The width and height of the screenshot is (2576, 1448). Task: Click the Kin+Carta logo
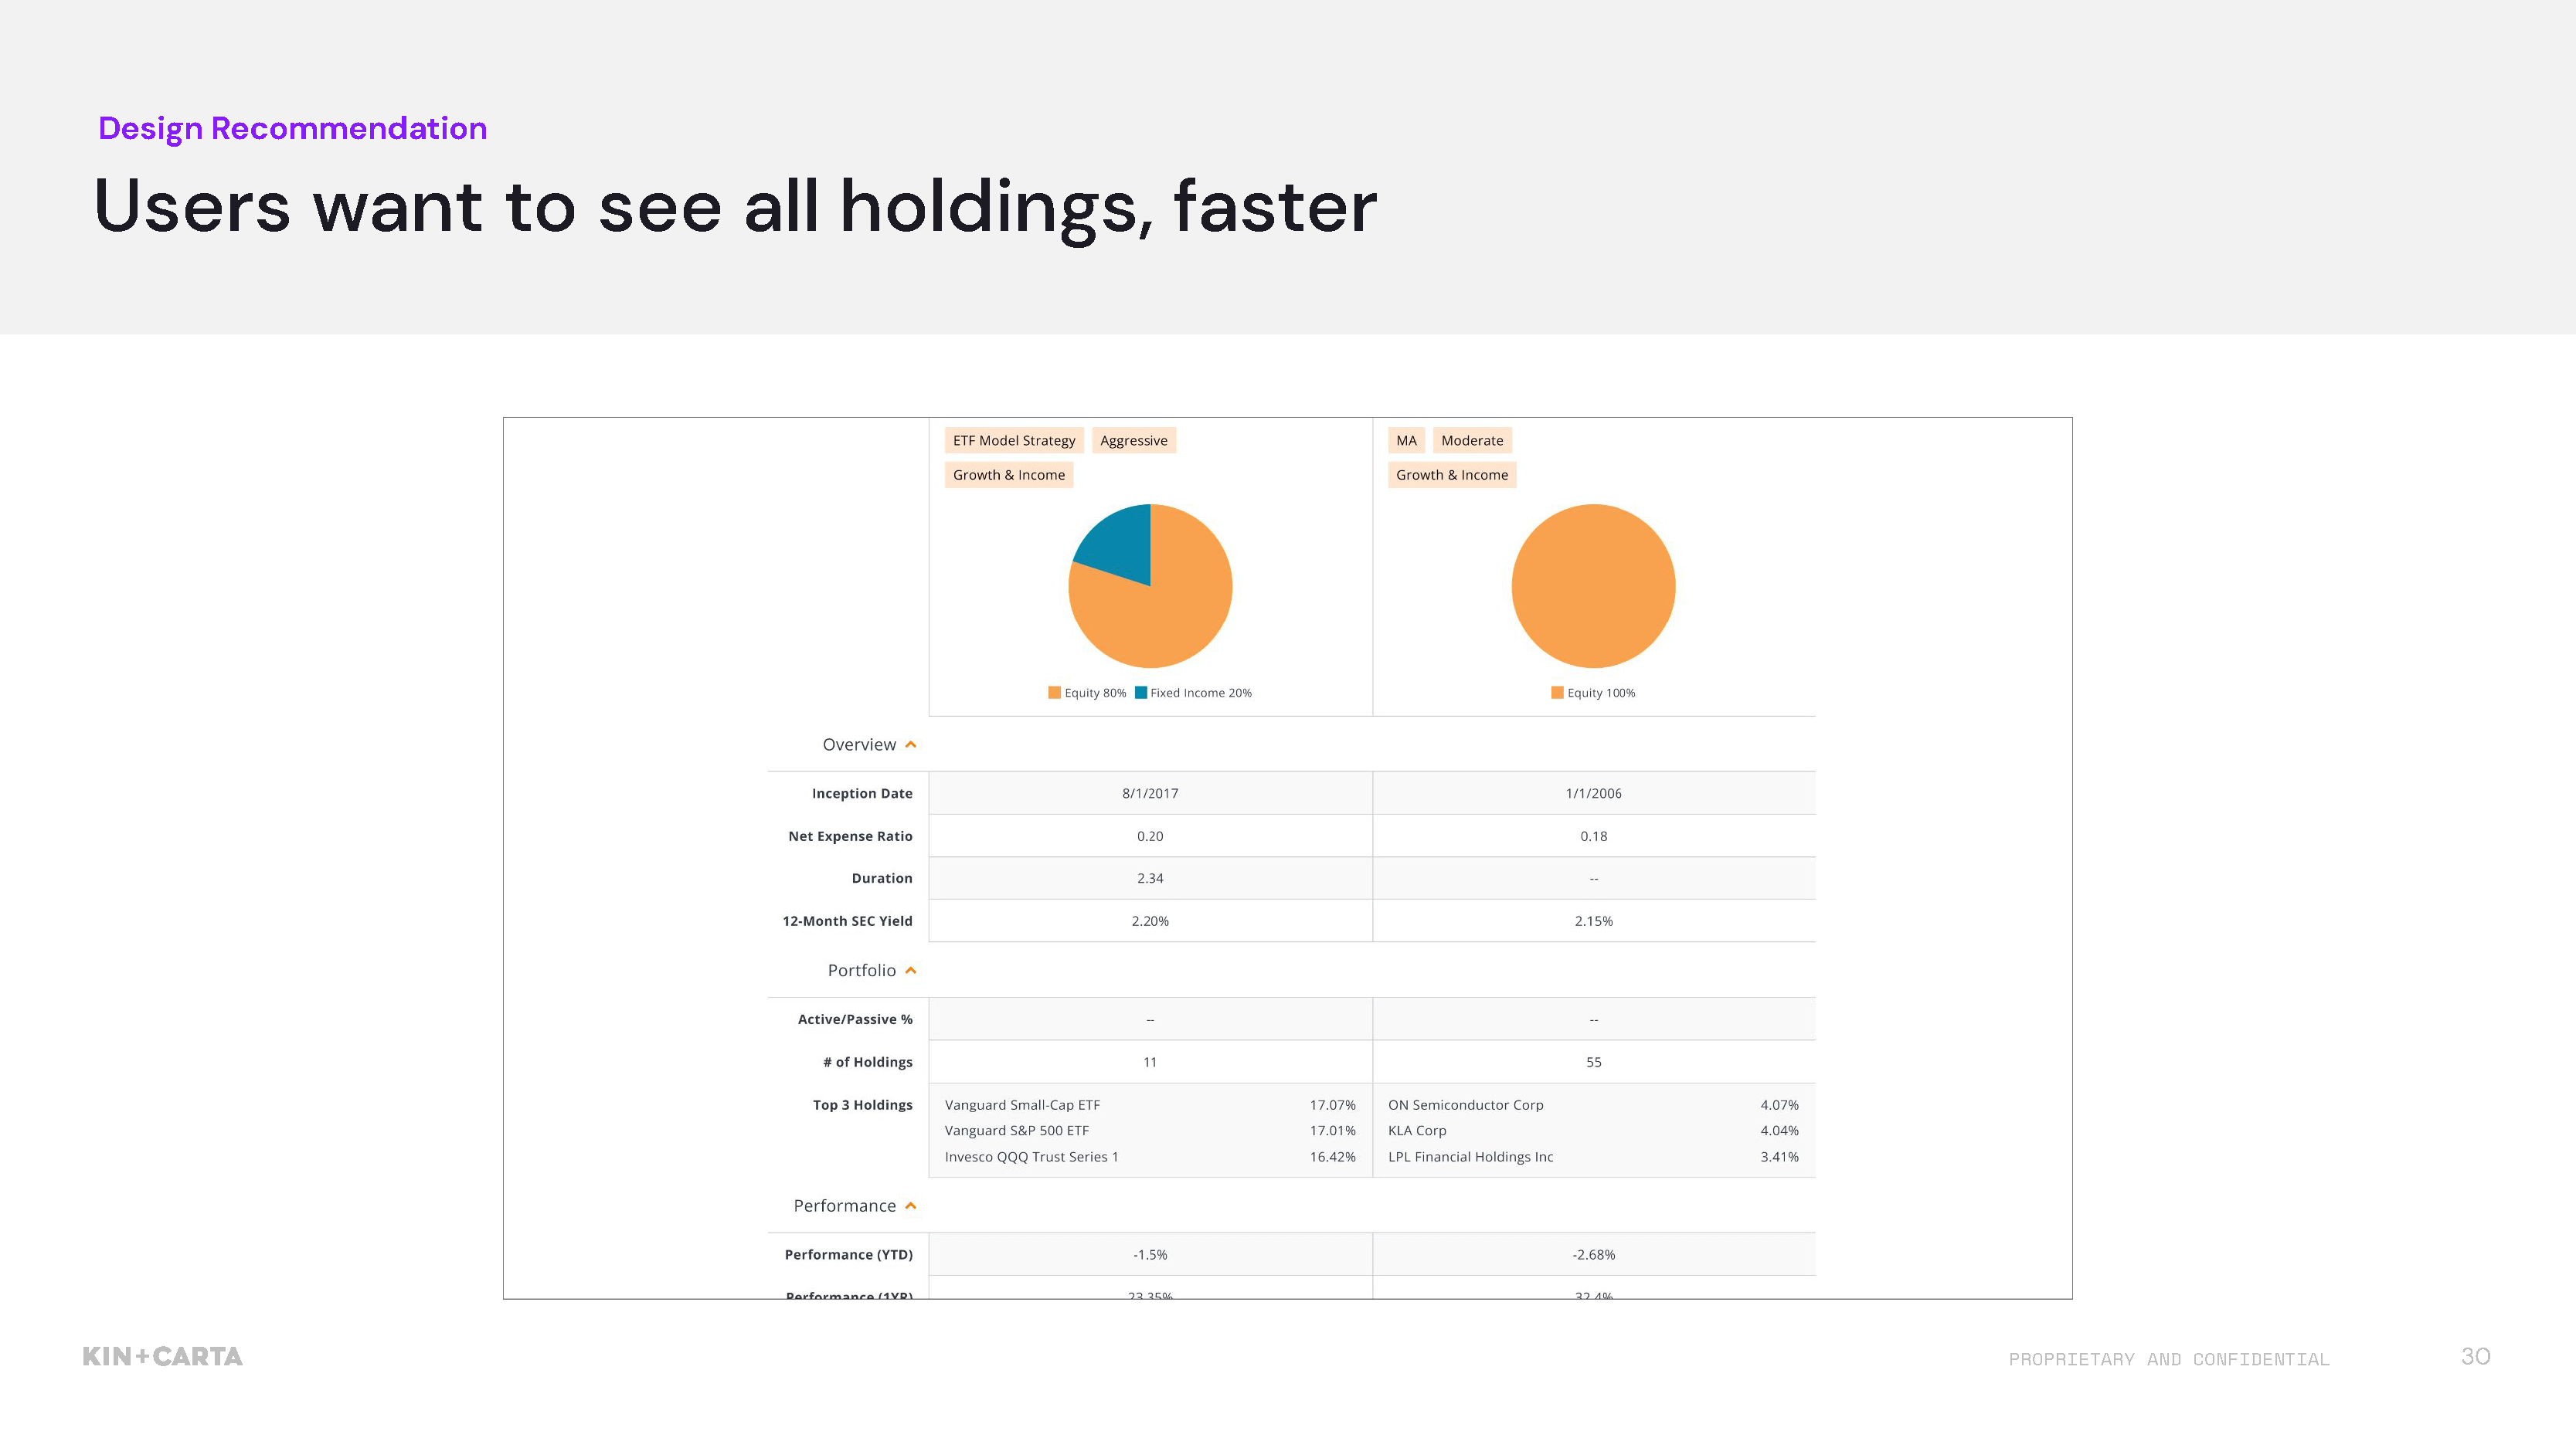click(162, 1357)
